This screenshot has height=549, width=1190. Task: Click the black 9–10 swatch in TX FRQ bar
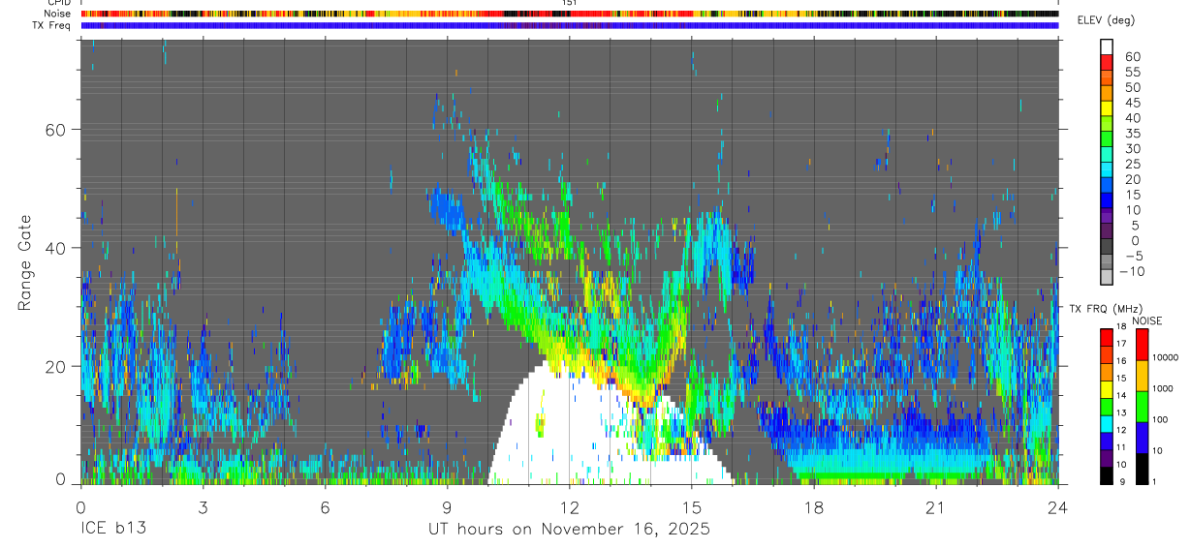point(1107,475)
